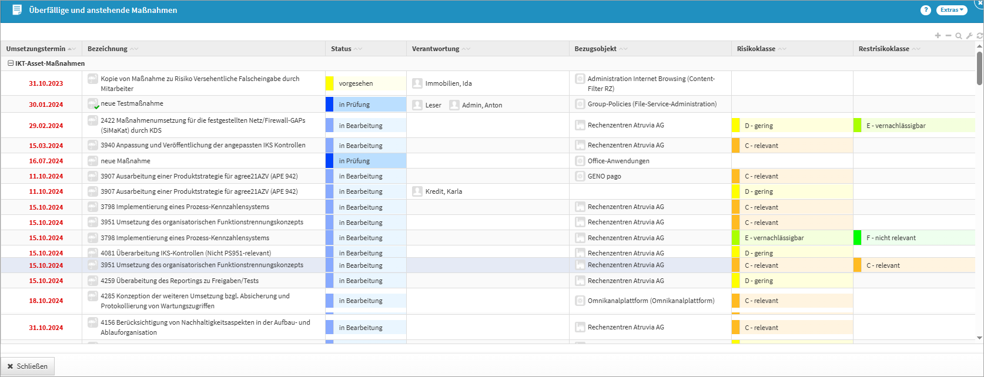This screenshot has height=377, width=984.
Task: Collapse the IKT-Asset-Maßnahmen group
Action: coord(10,63)
